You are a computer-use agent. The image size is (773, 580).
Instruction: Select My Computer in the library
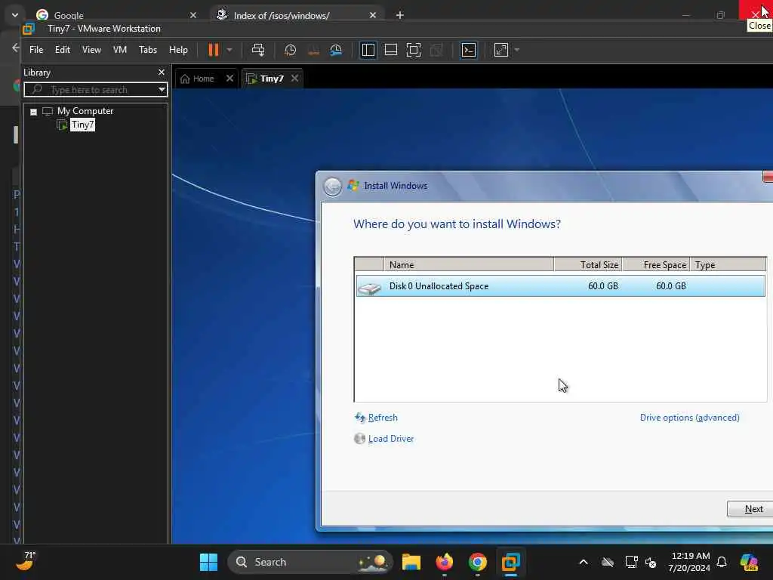click(85, 111)
